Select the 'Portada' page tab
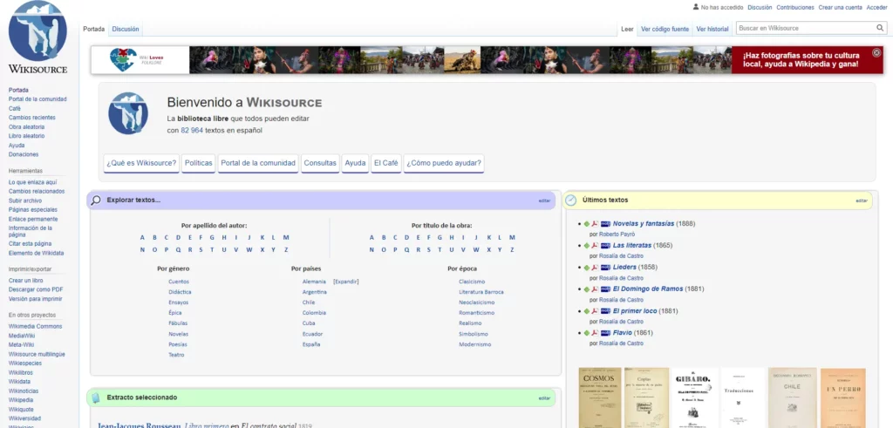The height and width of the screenshot is (428, 893). tap(94, 29)
